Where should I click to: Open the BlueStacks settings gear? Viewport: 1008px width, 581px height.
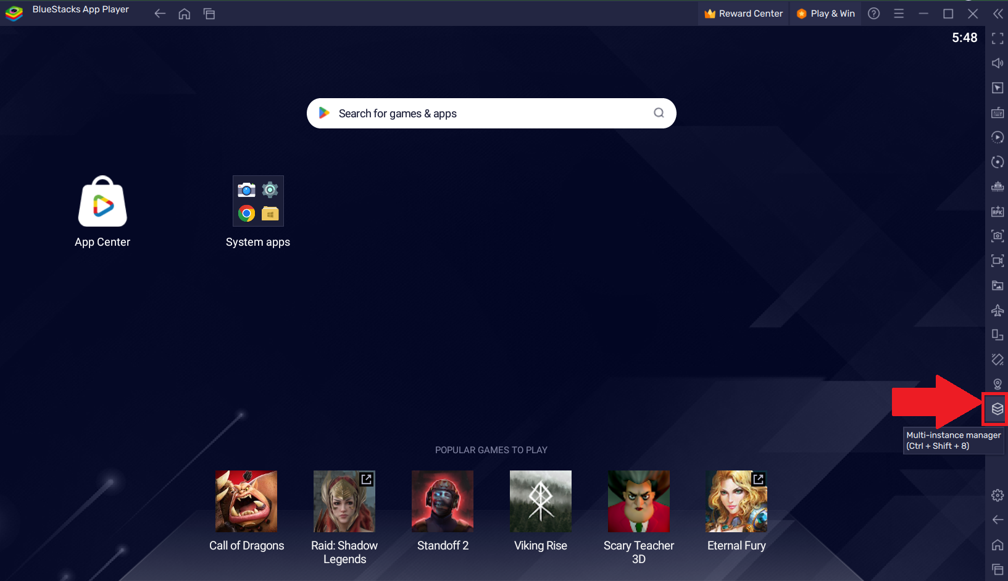click(x=998, y=495)
